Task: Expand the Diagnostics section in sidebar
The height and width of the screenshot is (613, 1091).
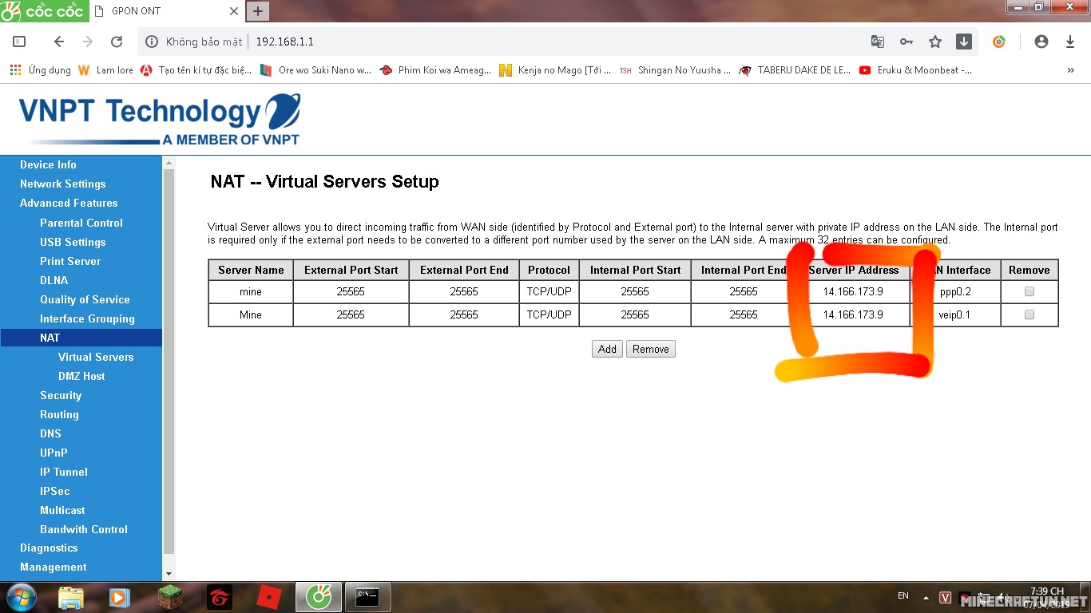Action: tap(49, 548)
